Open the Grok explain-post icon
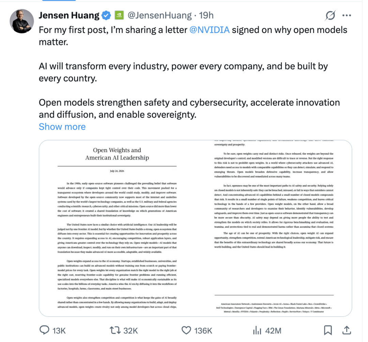368x342 pixels. (x=330, y=15)
